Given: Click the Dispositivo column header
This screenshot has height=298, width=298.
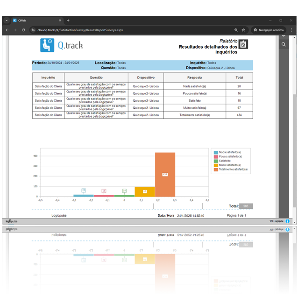Looking at the screenshot, I should click(146, 78).
